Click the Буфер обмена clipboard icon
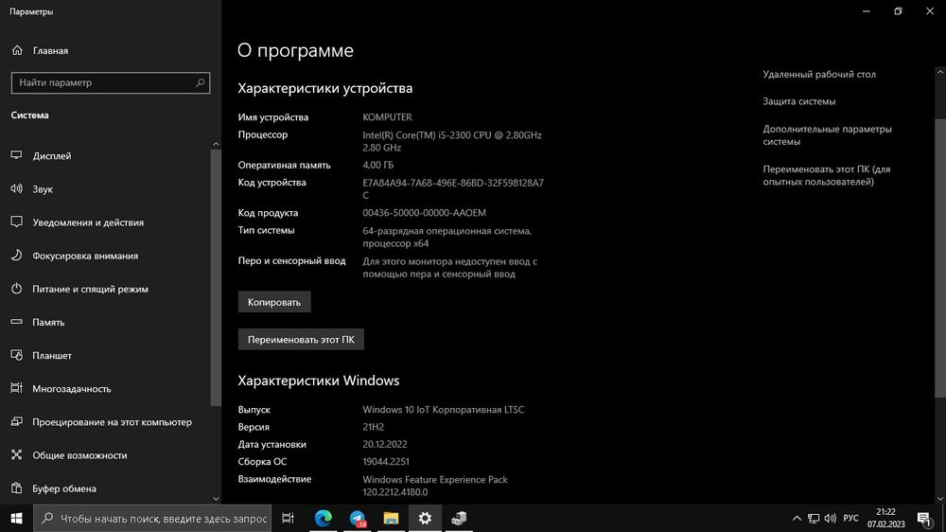The width and height of the screenshot is (946, 532). (16, 488)
